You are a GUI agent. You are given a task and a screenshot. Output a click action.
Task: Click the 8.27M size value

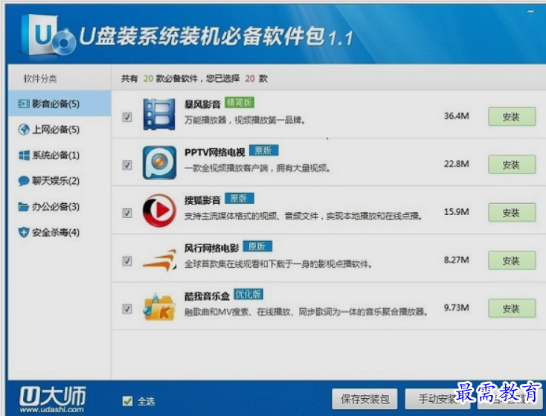(x=456, y=260)
